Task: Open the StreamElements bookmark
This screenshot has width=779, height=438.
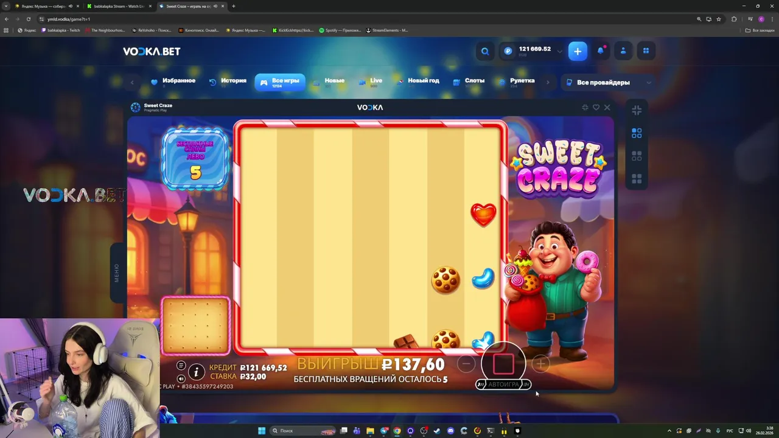Action: tap(387, 30)
